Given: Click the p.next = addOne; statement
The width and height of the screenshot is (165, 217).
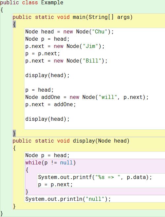Looking at the screenshot, I should pyautogui.click(x=50, y=105).
